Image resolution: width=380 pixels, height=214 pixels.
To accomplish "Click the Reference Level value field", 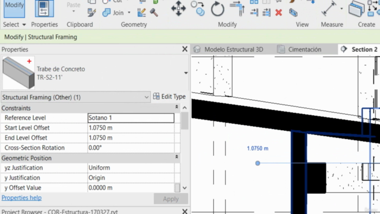I will pos(131,118).
